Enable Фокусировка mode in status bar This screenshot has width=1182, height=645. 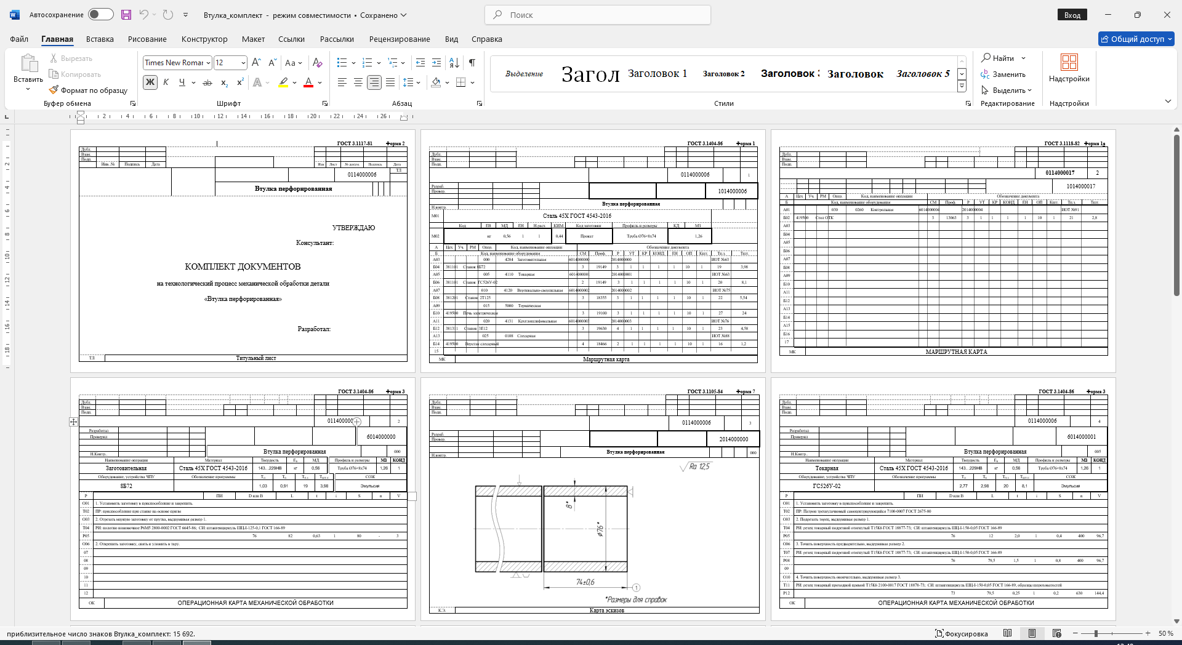[962, 633]
